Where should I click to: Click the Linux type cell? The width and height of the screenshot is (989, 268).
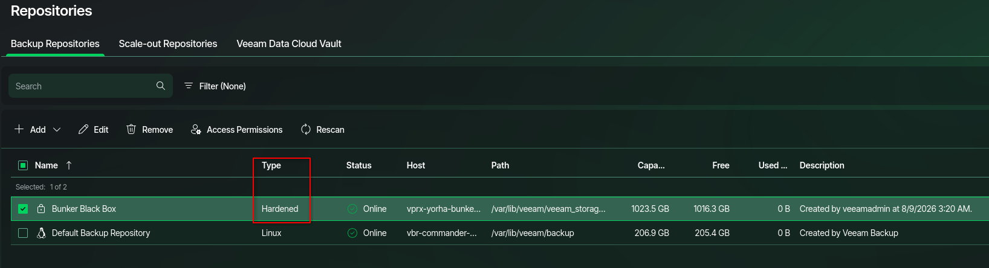(271, 233)
